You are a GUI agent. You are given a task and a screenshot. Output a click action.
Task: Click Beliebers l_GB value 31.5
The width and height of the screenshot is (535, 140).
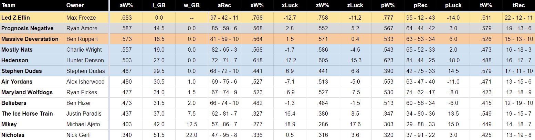click(x=159, y=103)
